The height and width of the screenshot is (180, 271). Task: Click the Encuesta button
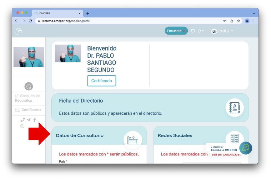176,31
